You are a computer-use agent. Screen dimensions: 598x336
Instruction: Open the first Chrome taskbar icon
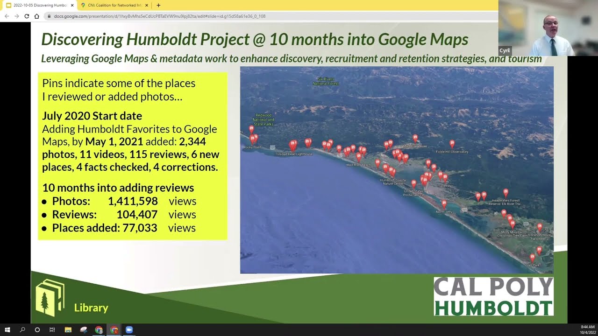coord(99,330)
